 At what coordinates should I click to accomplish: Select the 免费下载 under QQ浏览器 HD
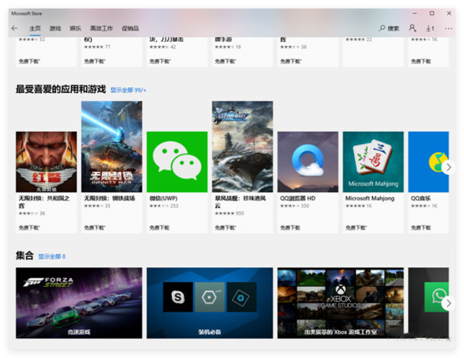click(x=290, y=227)
